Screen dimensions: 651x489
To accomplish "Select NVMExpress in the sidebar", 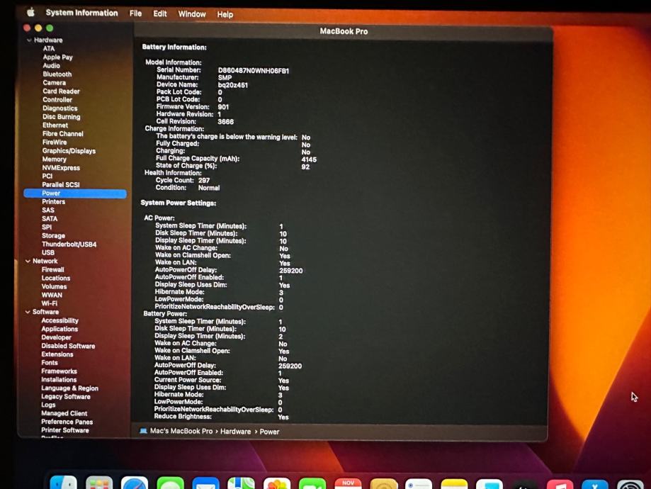I will [61, 168].
